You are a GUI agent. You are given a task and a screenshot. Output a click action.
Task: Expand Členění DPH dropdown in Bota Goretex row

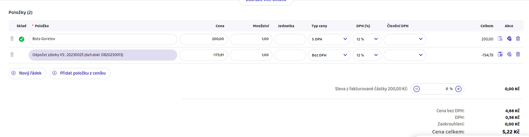click(x=405, y=39)
